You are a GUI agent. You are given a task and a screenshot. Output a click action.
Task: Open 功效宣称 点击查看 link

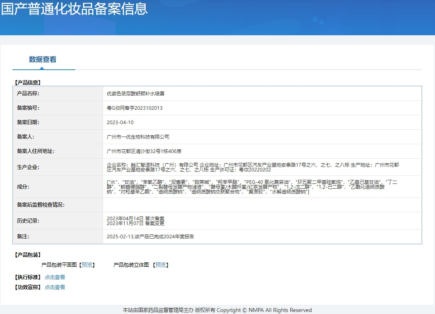click(55, 287)
